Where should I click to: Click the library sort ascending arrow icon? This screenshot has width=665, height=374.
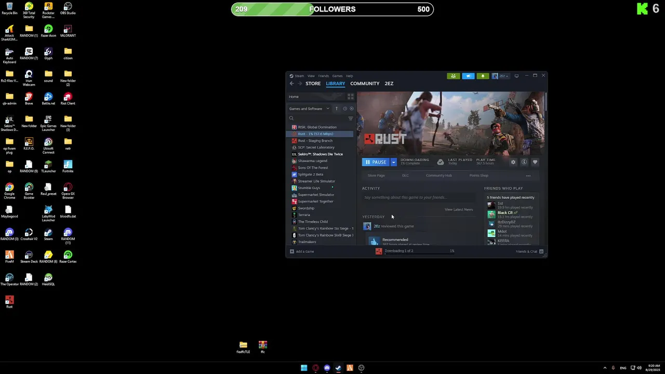336,109
